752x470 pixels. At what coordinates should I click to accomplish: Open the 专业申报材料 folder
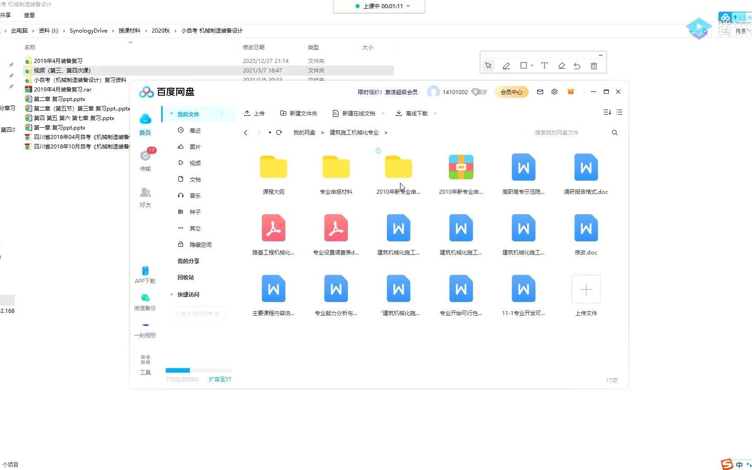(x=336, y=167)
